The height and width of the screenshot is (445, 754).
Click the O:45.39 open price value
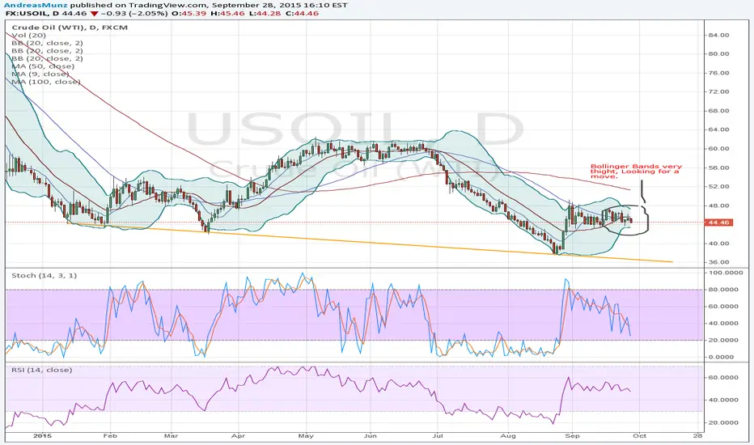click(x=188, y=14)
